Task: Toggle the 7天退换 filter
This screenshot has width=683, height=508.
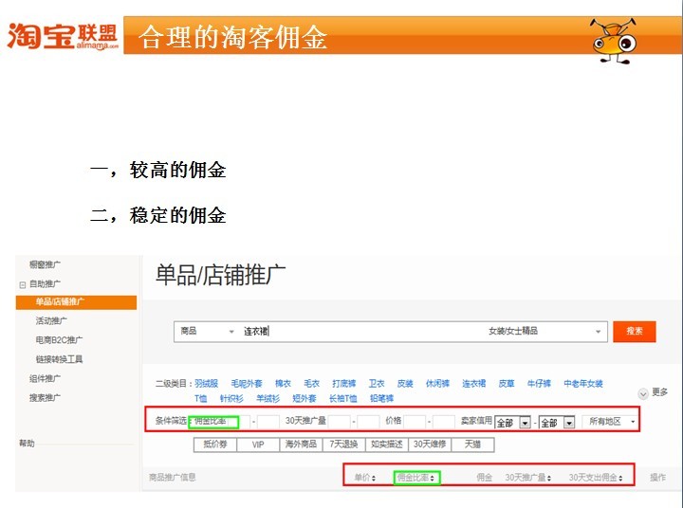Action: click(x=342, y=444)
